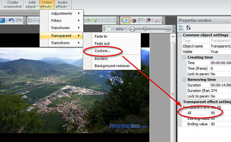Viewport: 231px width, 142px height.
Task: Click the All transparency value field
Action: (220, 113)
